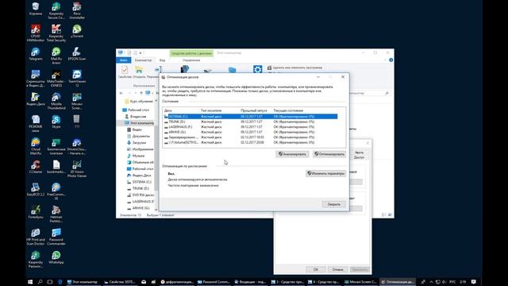Open Movavi Screen desktop shortcut
Image resolution: width=508 pixels, height=286 pixels.
77,101
